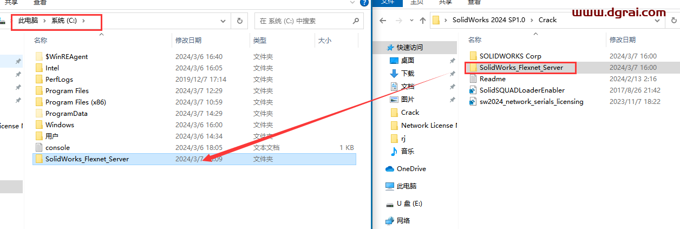Select the sw2024_network_serials_licensing file icon
680x229 pixels.
(473, 101)
